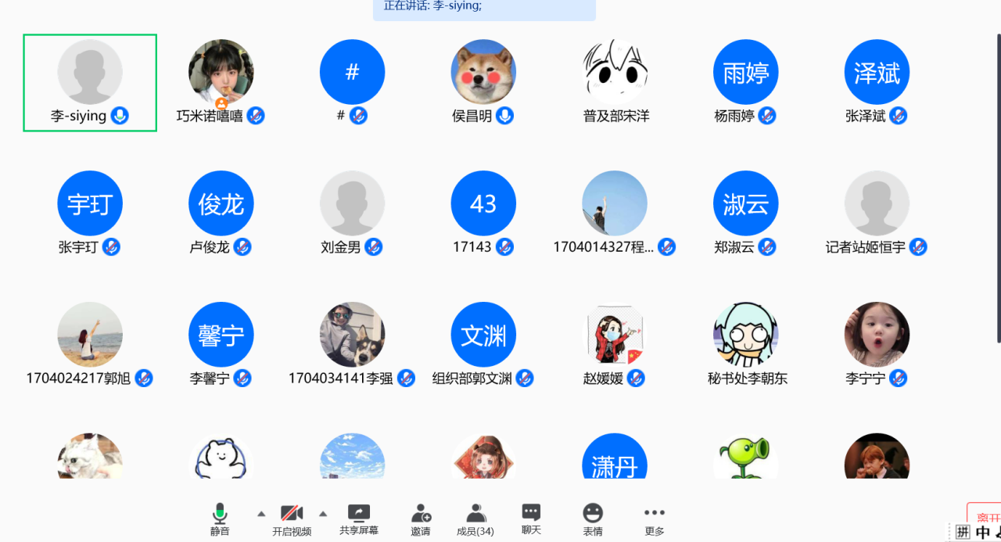The image size is (1001, 542).
Task: Select the Shiba dog avatar of 侯昌明
Action: point(483,72)
